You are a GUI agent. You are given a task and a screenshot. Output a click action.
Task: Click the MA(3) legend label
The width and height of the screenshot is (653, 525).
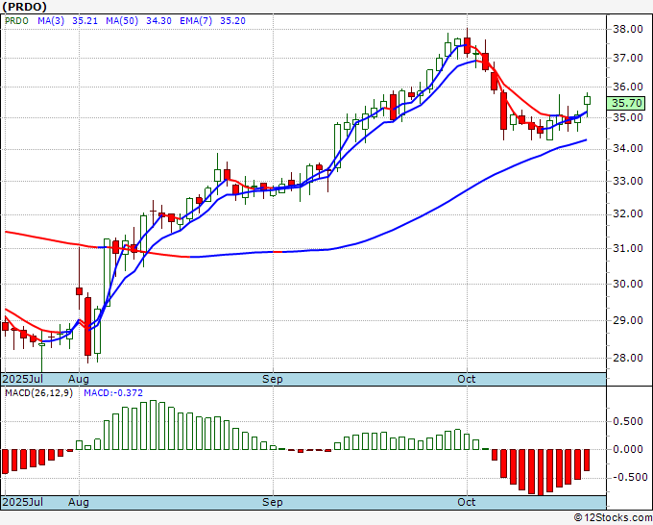51,21
